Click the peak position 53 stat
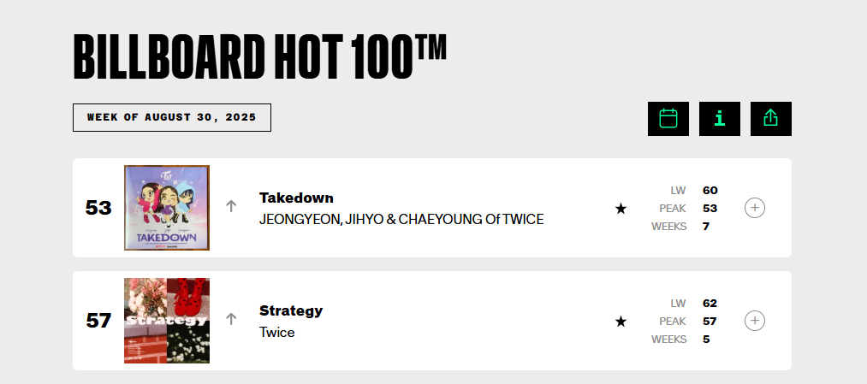The image size is (867, 384). 710,208
